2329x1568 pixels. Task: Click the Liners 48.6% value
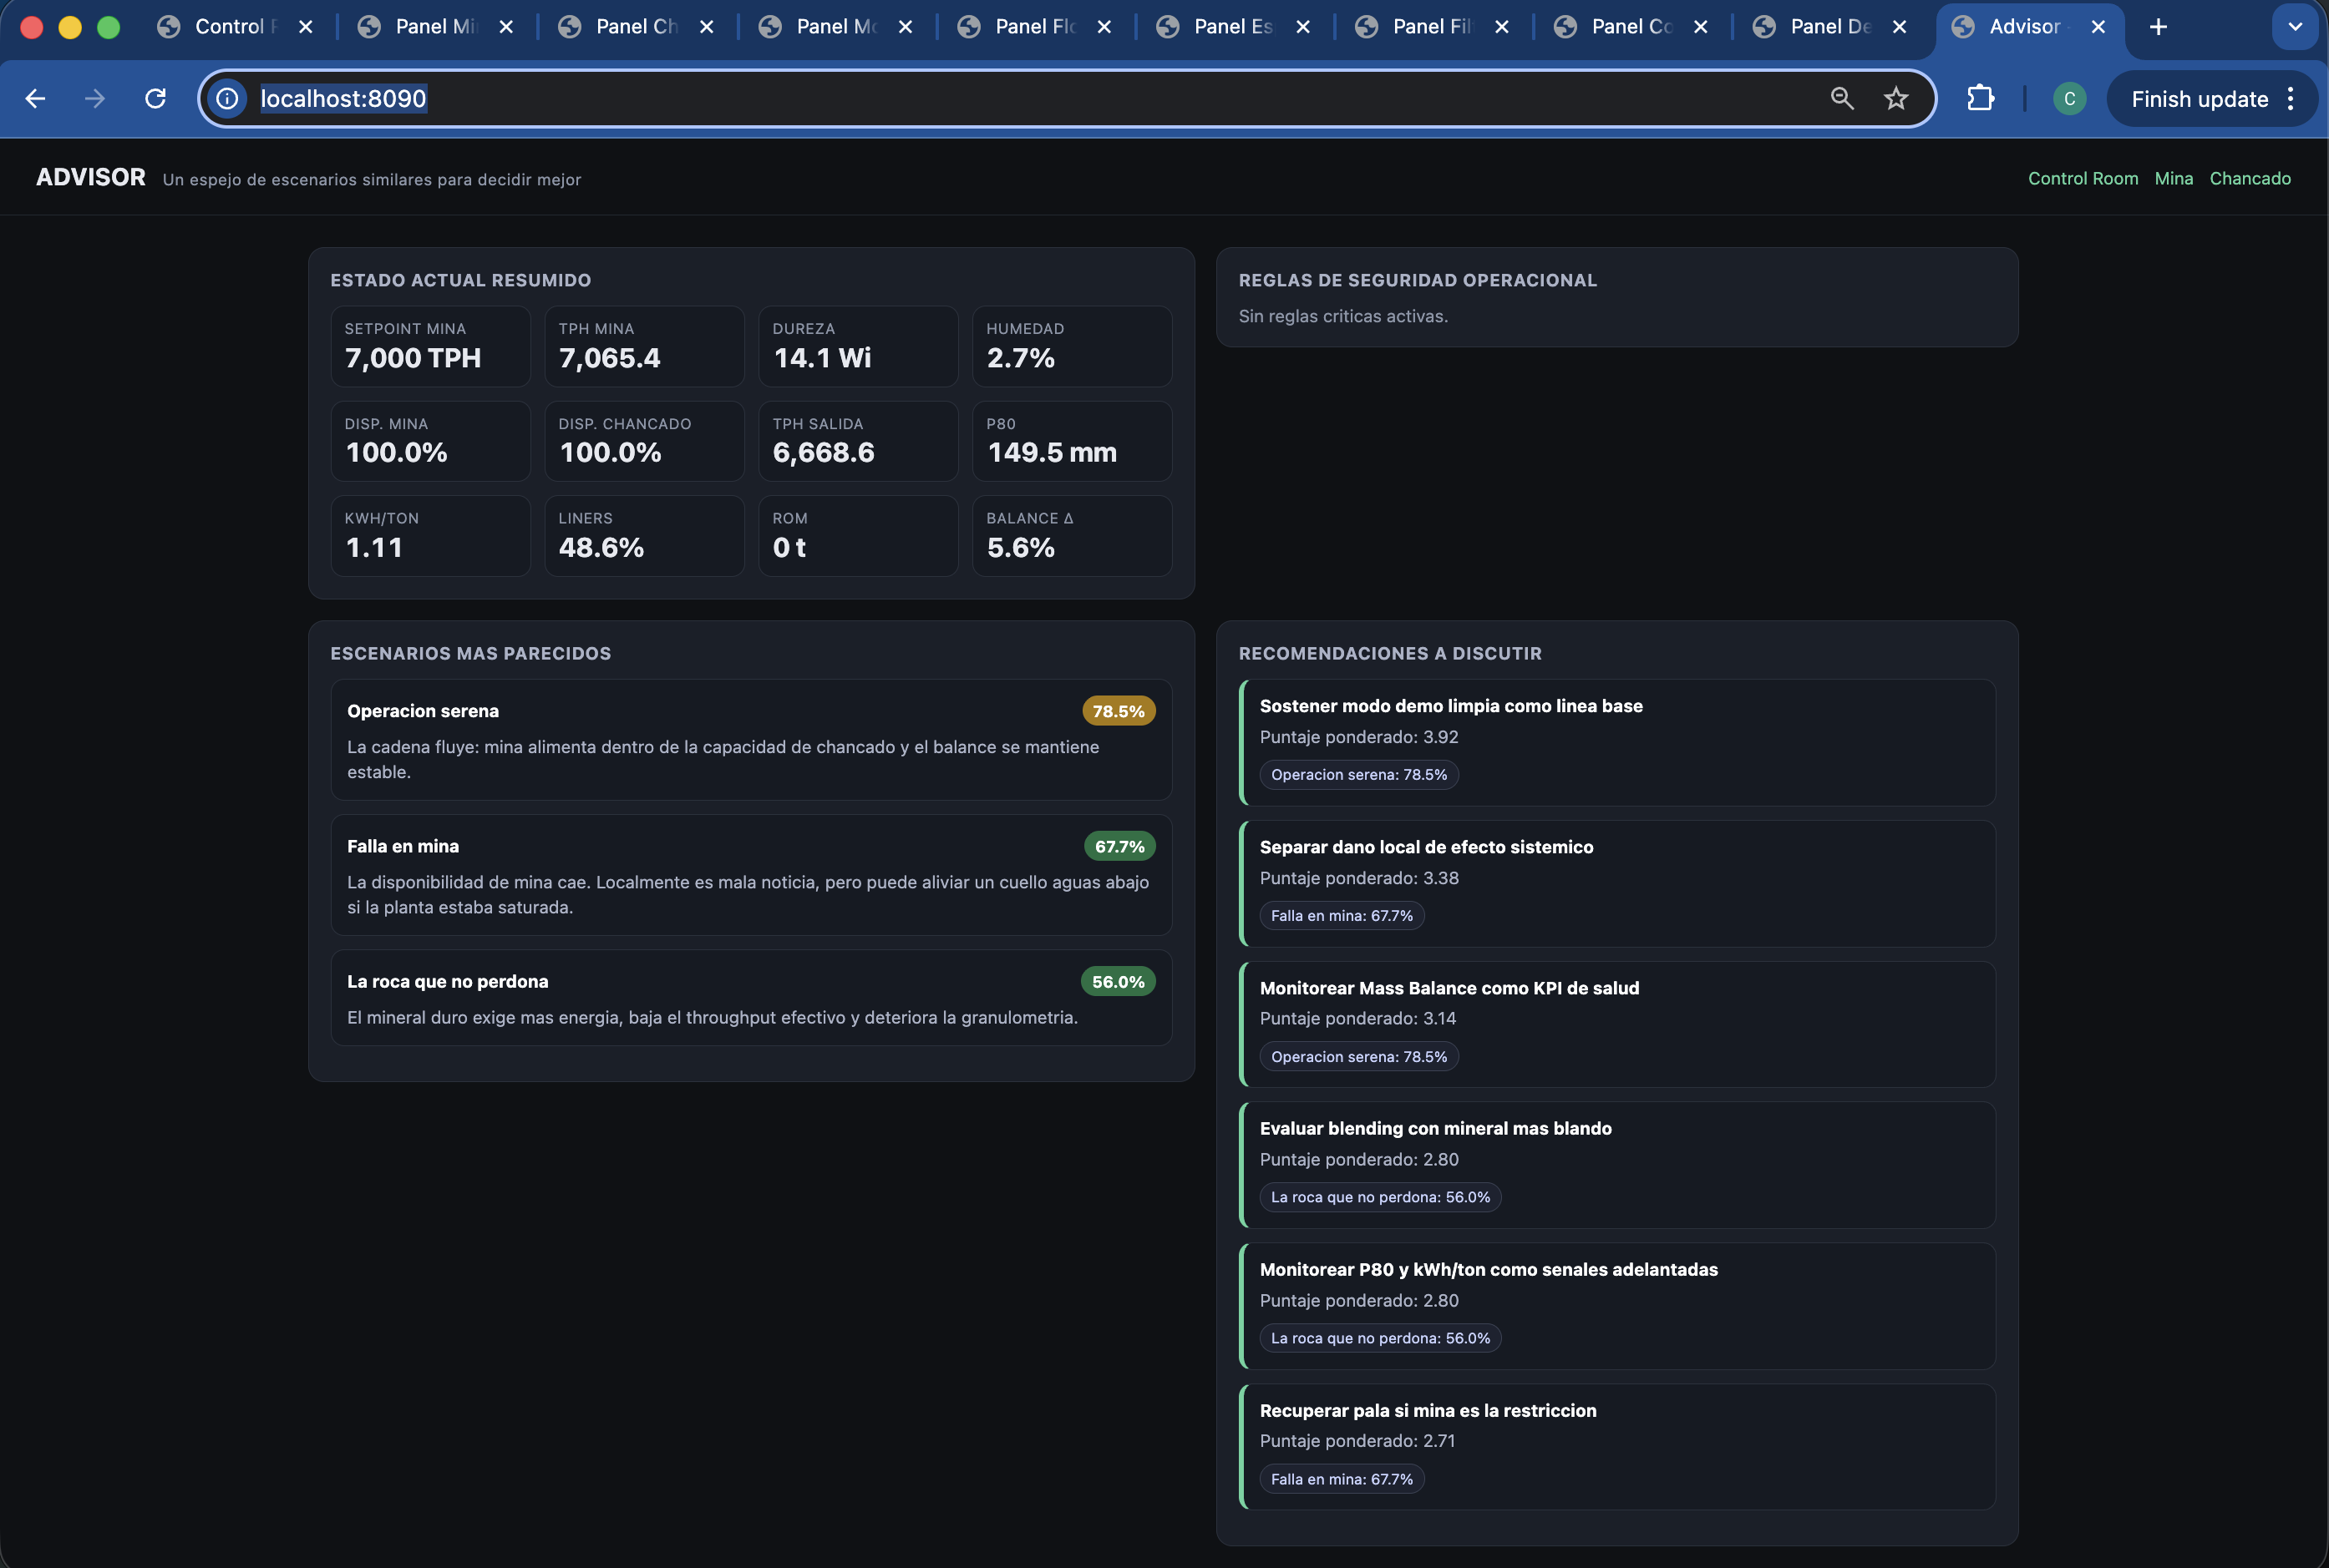point(601,548)
